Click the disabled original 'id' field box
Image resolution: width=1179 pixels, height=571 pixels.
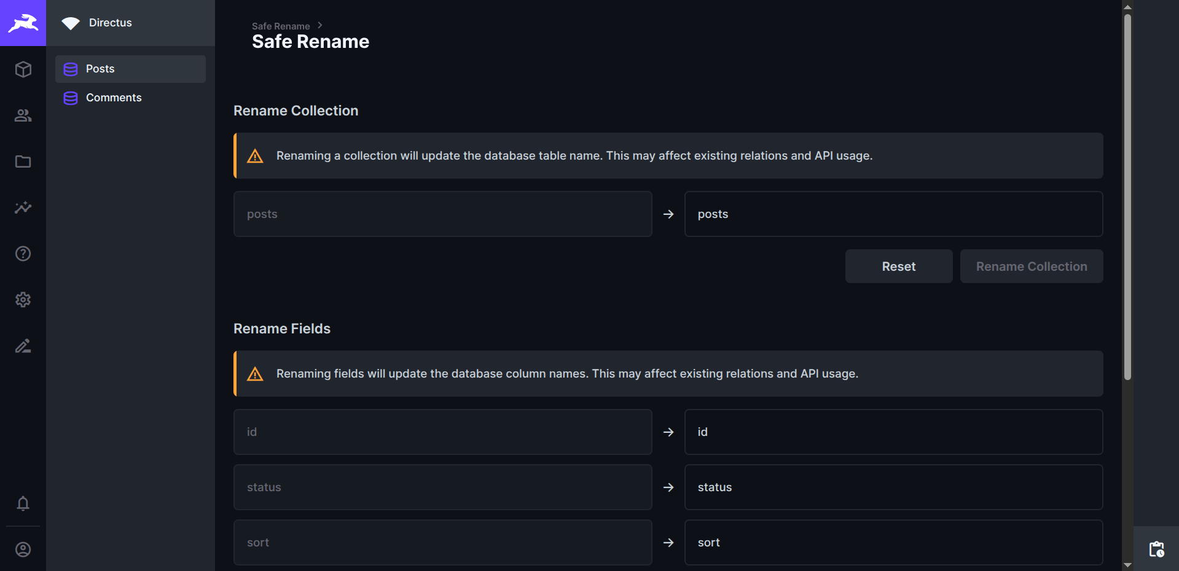point(443,432)
